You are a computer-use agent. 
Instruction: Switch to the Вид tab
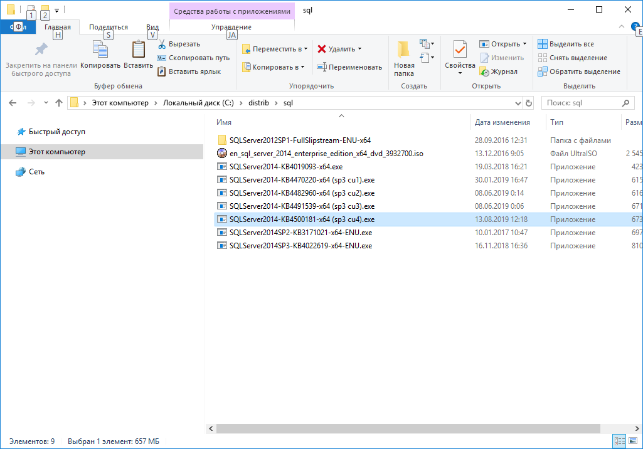[152, 27]
